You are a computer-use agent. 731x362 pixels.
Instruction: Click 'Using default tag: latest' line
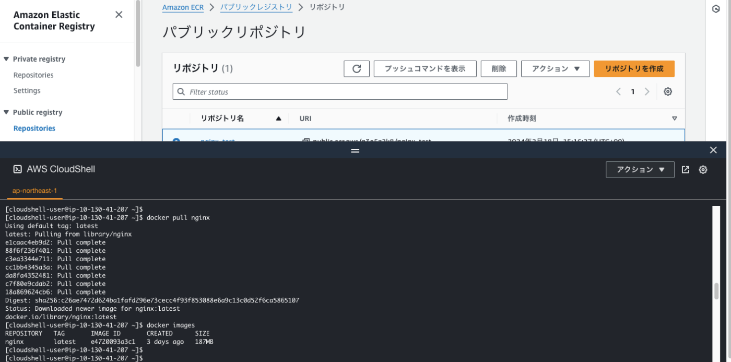tap(52, 226)
